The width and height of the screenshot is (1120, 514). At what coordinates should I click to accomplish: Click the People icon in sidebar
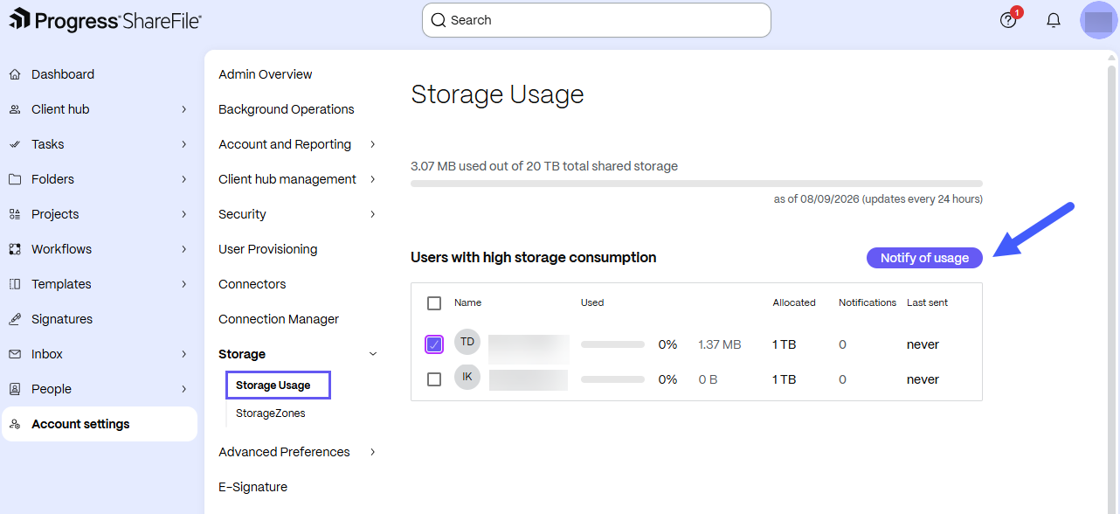(x=15, y=389)
